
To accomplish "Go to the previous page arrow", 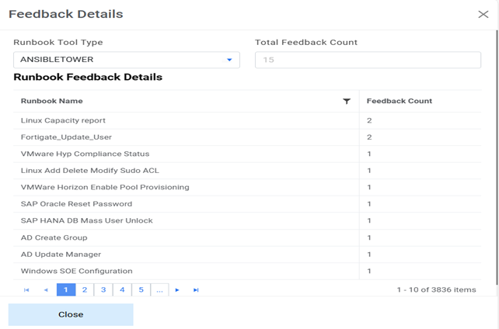I will [x=46, y=290].
